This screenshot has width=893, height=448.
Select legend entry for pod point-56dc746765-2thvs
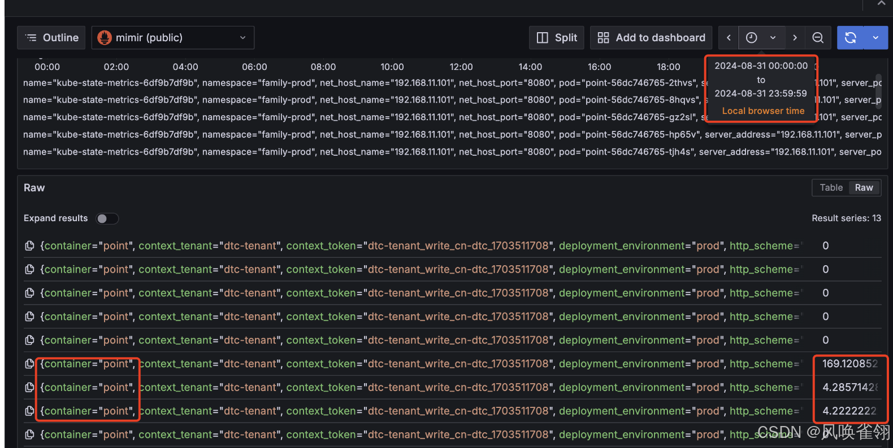pos(452,83)
